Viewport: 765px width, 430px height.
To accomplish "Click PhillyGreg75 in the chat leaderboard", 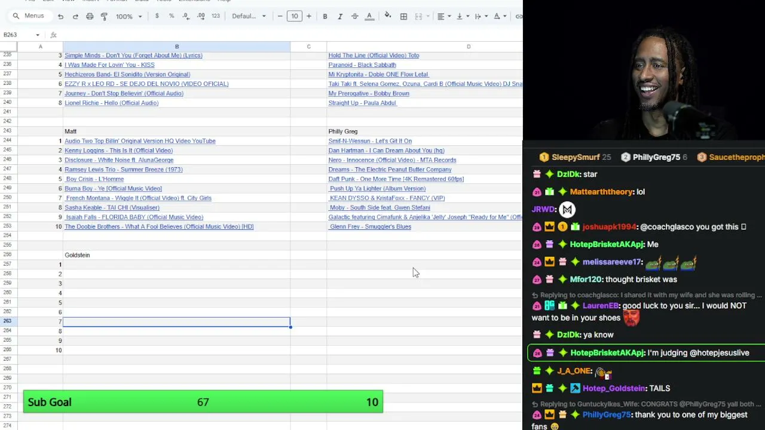I will 656,157.
